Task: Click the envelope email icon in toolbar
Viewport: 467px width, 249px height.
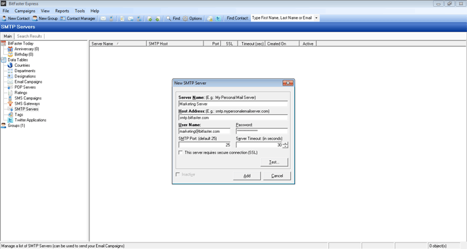Action: pyautogui.click(x=103, y=19)
